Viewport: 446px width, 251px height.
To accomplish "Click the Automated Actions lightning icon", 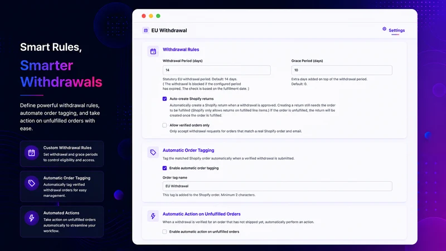I will coord(32,218).
